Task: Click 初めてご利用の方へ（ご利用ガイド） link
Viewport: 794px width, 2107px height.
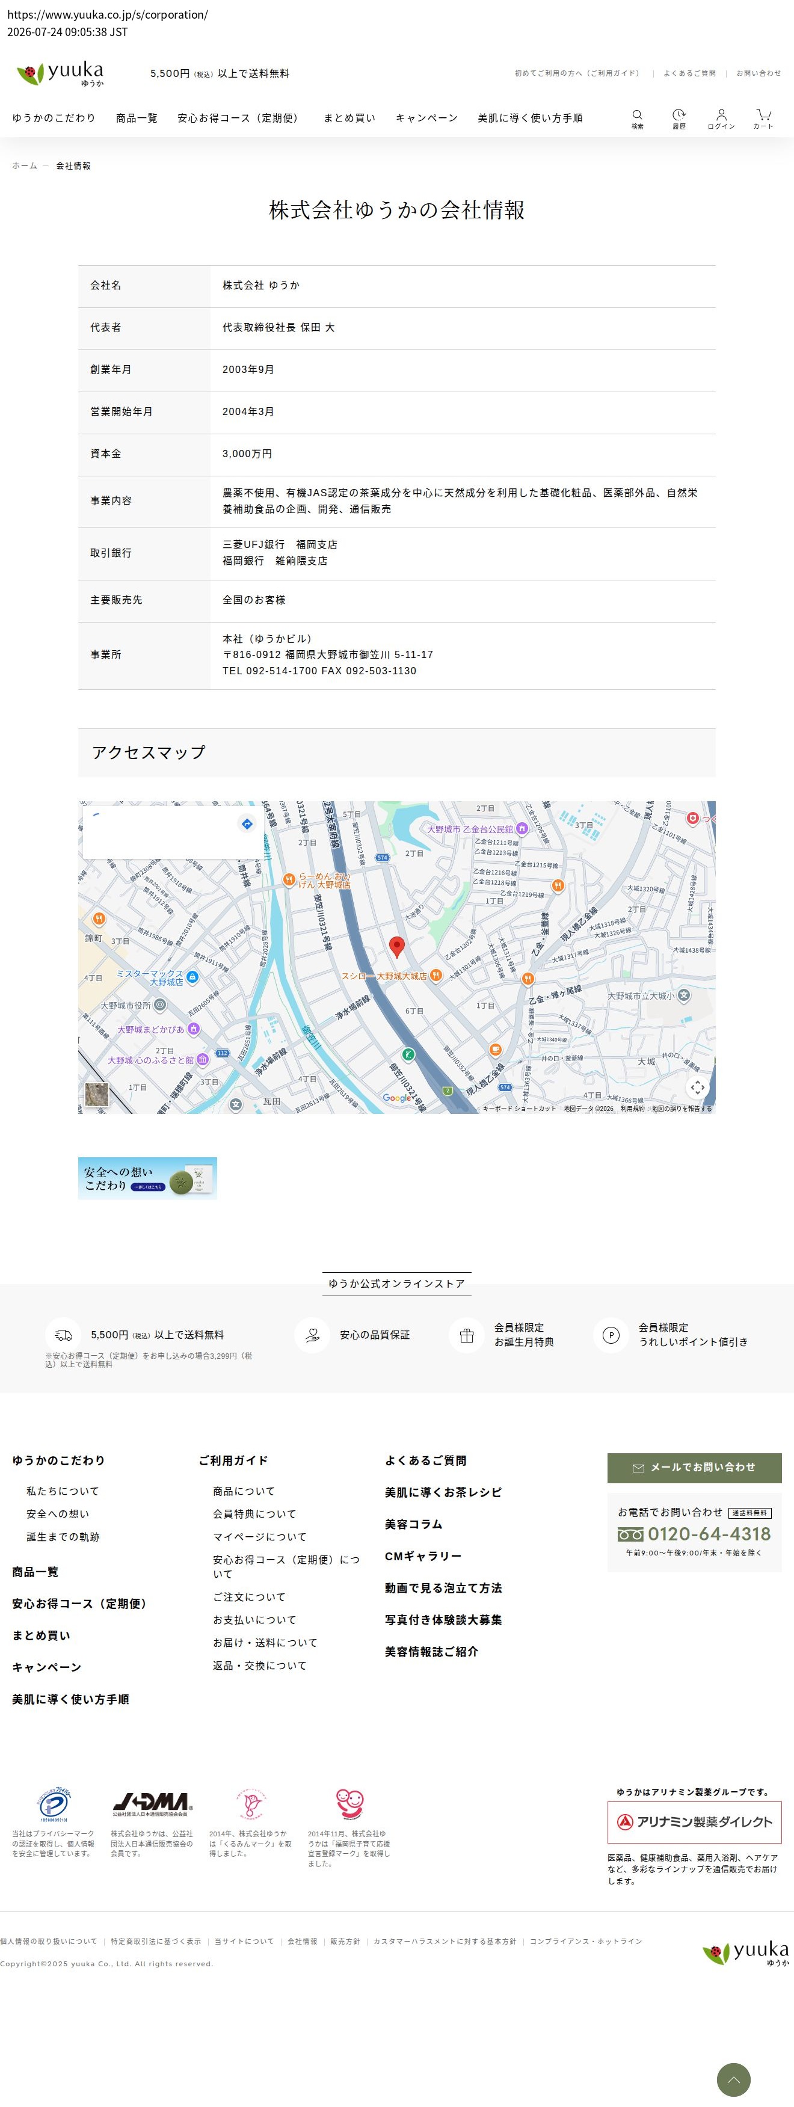Action: [x=578, y=73]
